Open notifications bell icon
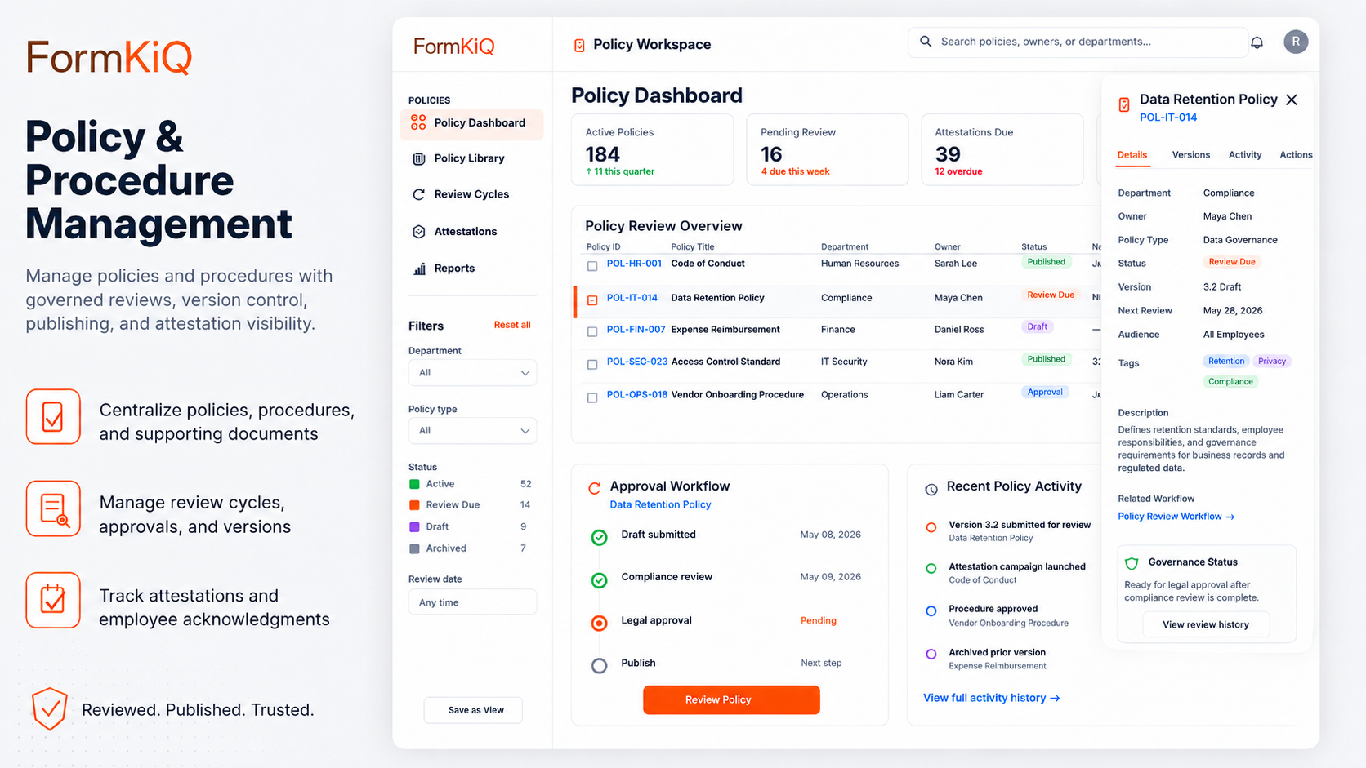Image resolution: width=1366 pixels, height=768 pixels. pyautogui.click(x=1257, y=42)
